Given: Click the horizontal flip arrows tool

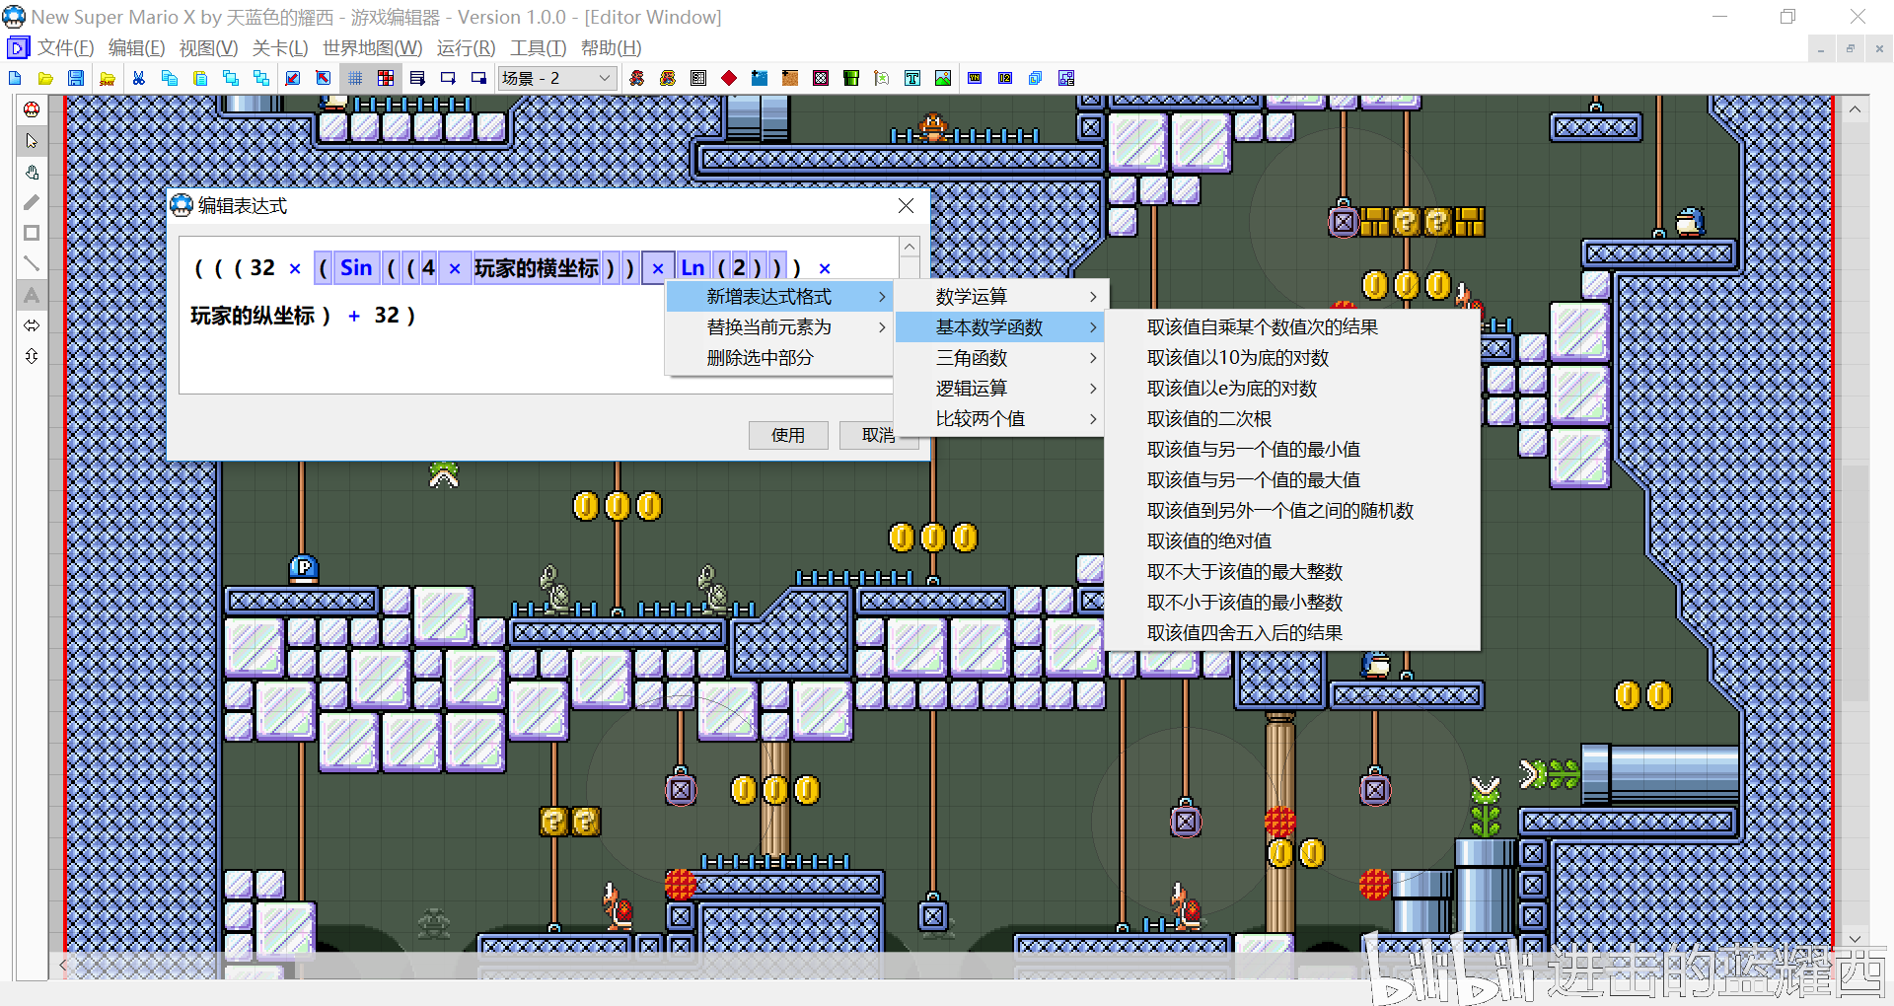Looking at the screenshot, I should 32,324.
